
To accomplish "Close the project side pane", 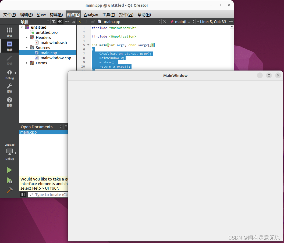I will (73, 22).
